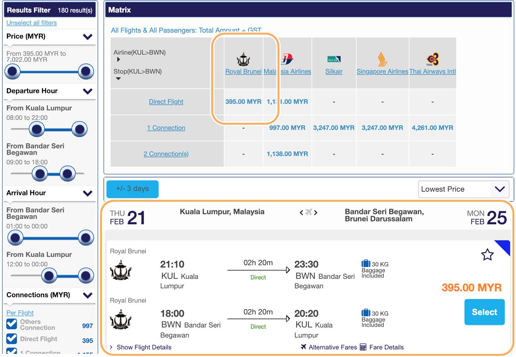This screenshot has width=516, height=357.
Task: Click the Royal Brunei logo on the 18:00 flight
Action: (120, 320)
